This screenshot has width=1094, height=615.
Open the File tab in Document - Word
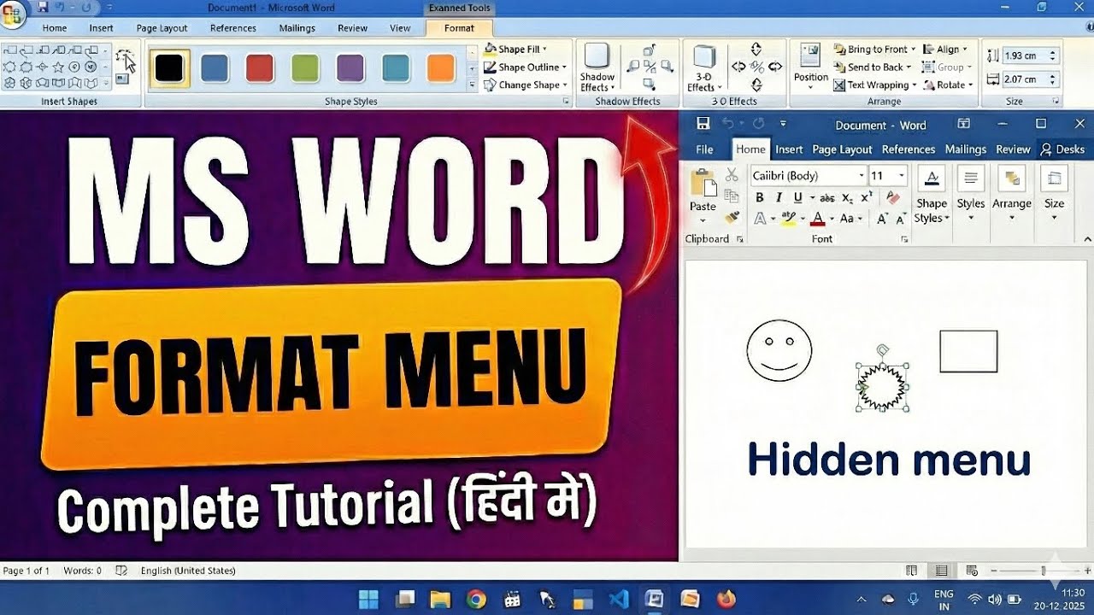point(704,149)
